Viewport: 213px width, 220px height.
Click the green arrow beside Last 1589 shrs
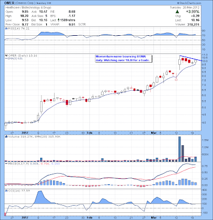tap(58, 20)
